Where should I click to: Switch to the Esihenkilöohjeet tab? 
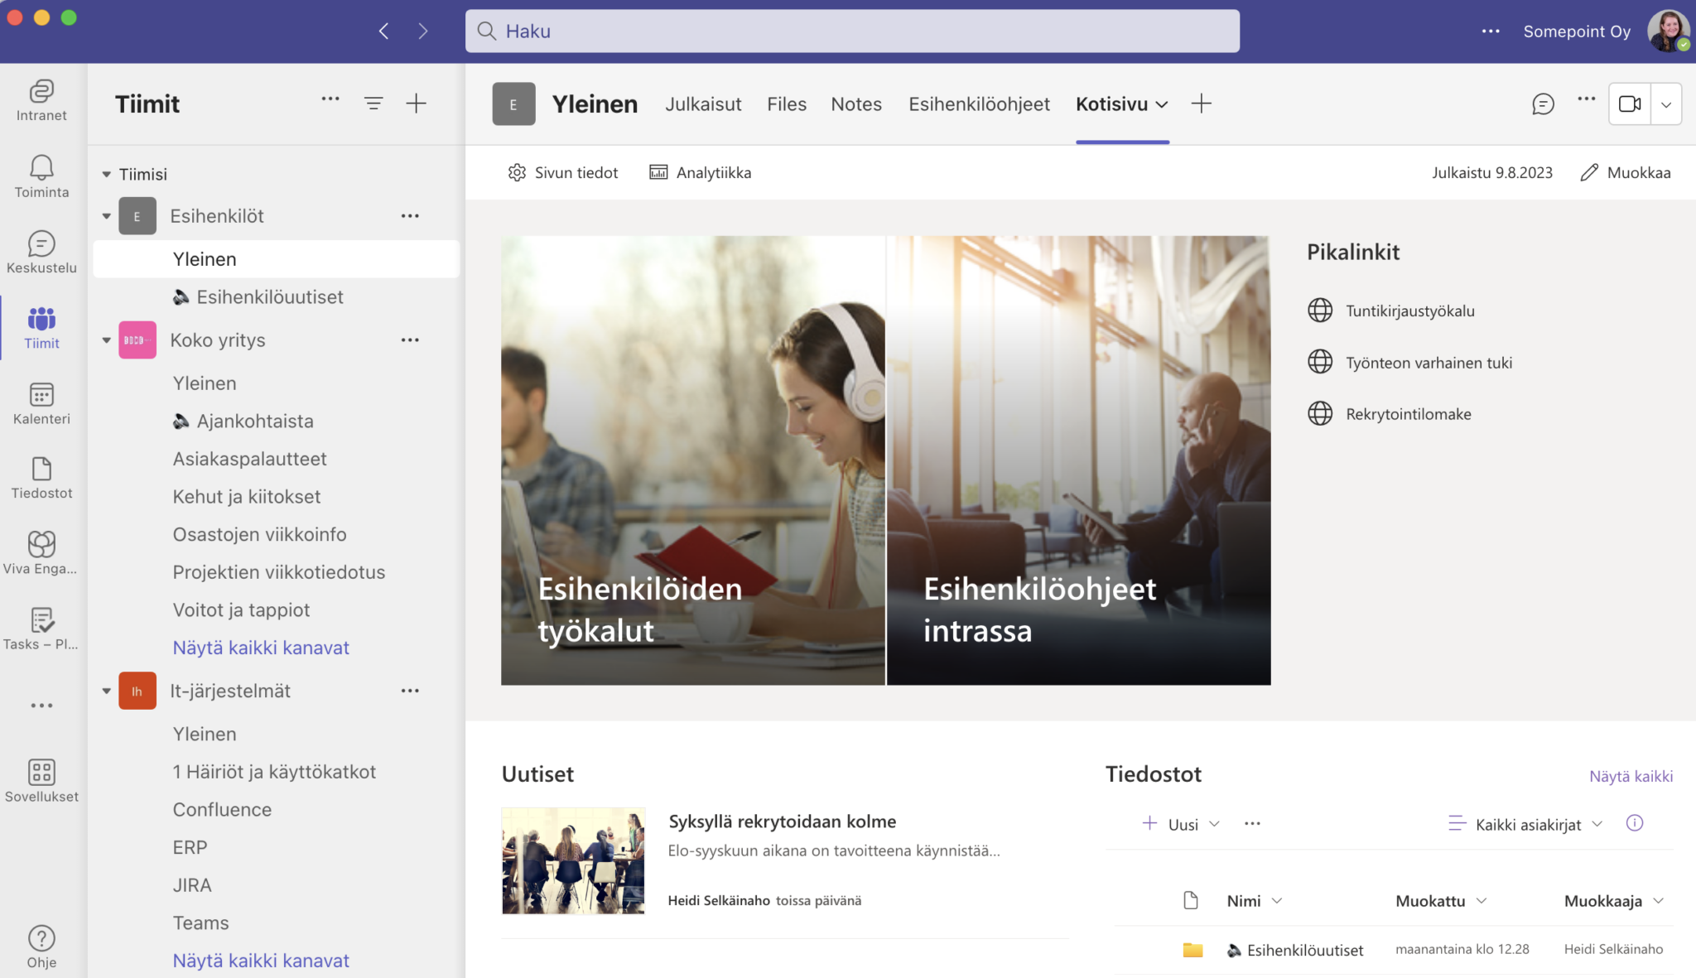(979, 104)
